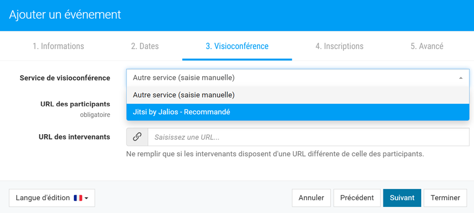
Task: Finish with the Terminer button
Action: (x=445, y=198)
